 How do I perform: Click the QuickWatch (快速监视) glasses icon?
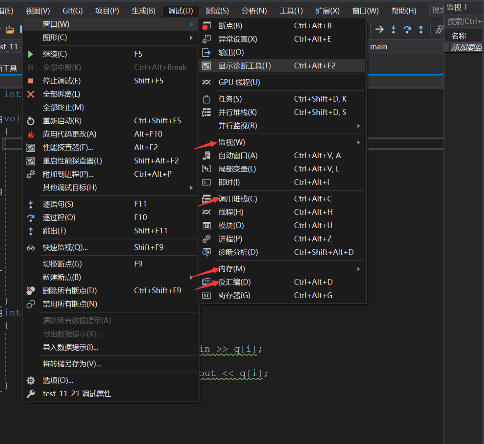pos(30,247)
